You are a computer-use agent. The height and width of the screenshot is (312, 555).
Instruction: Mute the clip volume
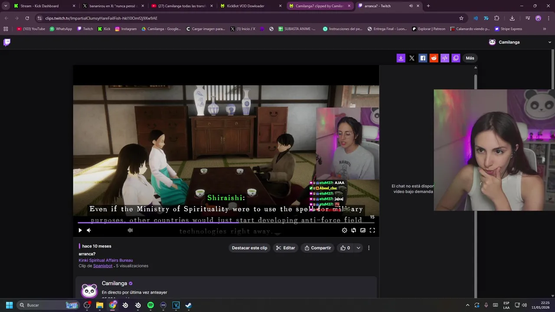coord(89,231)
